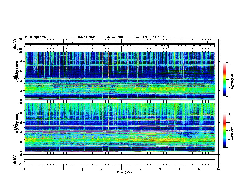The image size is (246, 190).
Task: Click the ch.1 voltage waveform trace
Action: coord(120,44)
